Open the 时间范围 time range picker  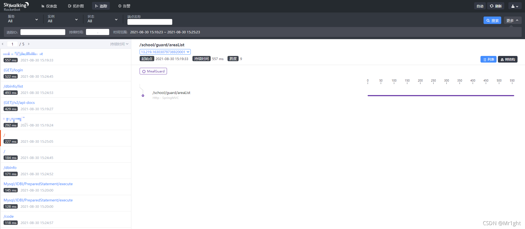165,32
